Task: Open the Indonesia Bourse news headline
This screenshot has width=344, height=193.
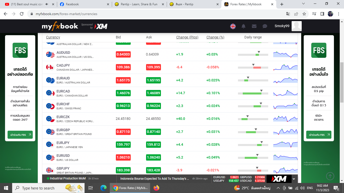Action: pyautogui.click(x=155, y=179)
